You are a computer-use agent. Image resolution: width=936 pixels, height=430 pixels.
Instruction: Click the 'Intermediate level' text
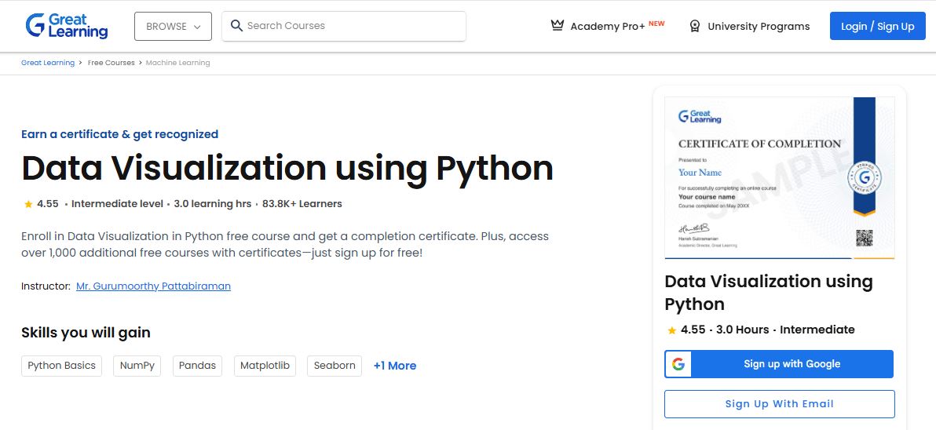(x=117, y=204)
